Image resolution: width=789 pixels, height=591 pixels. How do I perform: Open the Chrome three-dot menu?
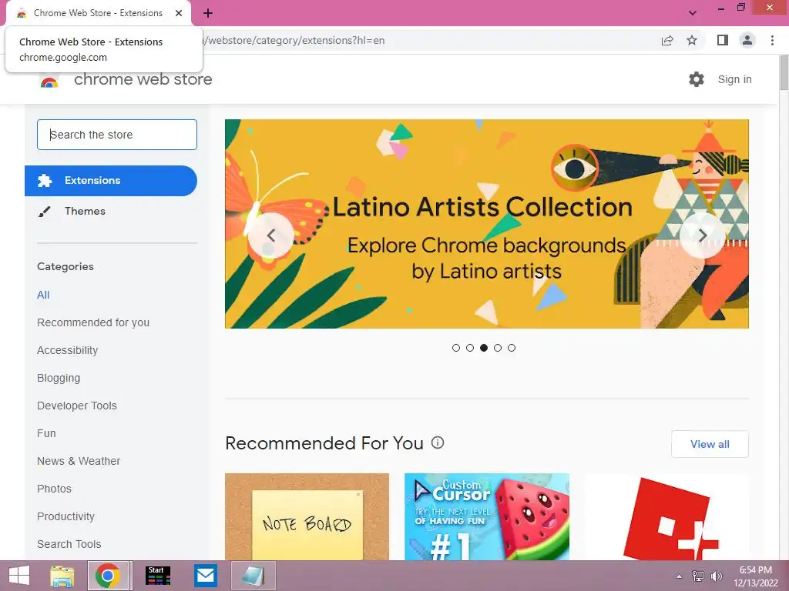tap(772, 40)
